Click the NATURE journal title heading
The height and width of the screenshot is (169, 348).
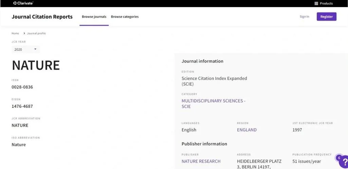point(36,65)
